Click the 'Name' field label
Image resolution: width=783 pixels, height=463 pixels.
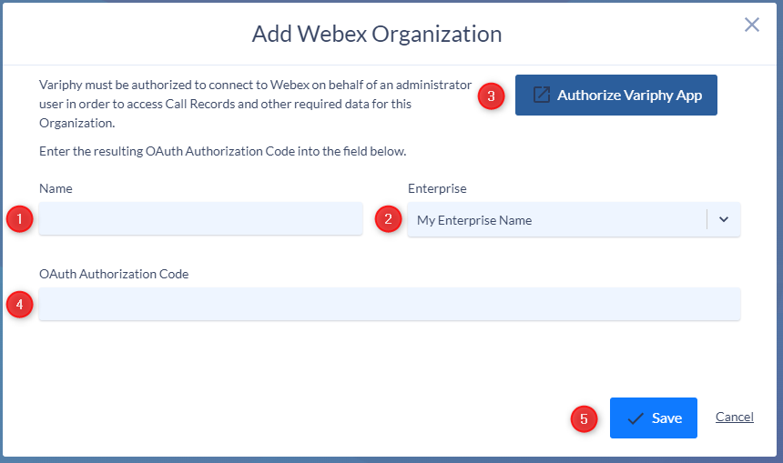[56, 188]
